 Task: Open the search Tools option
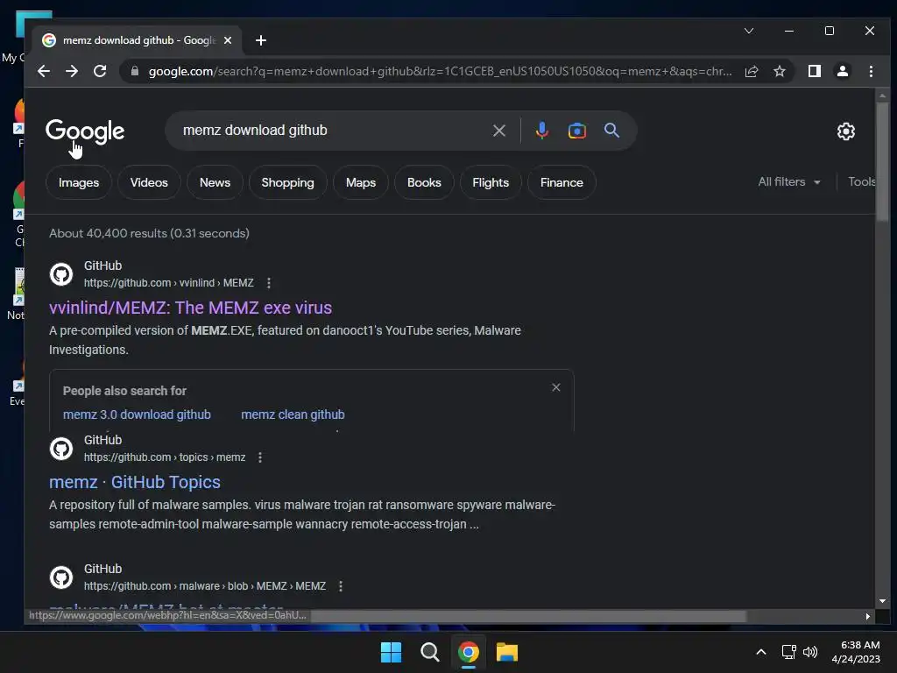point(861,182)
